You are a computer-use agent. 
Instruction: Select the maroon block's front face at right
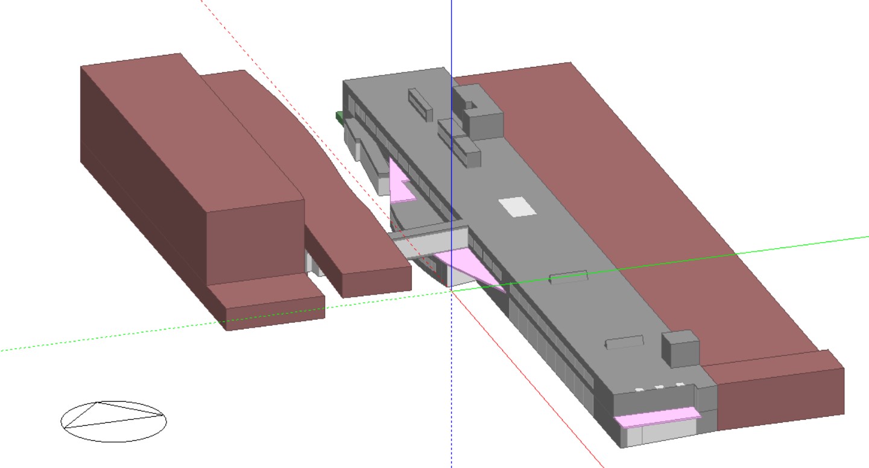(x=781, y=398)
